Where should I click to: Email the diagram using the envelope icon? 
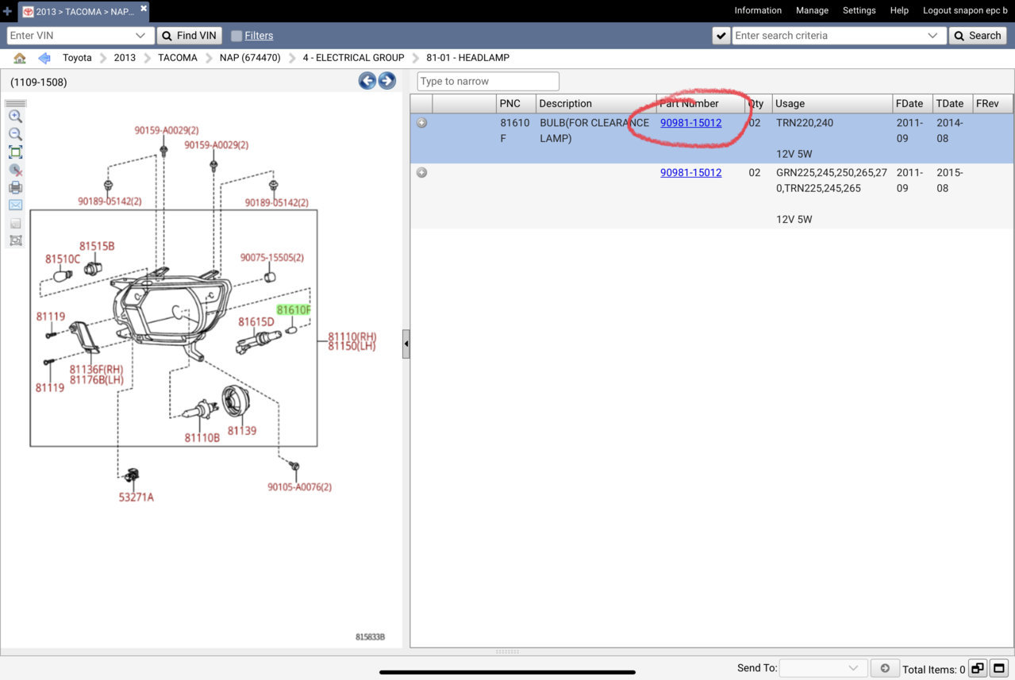tap(15, 206)
